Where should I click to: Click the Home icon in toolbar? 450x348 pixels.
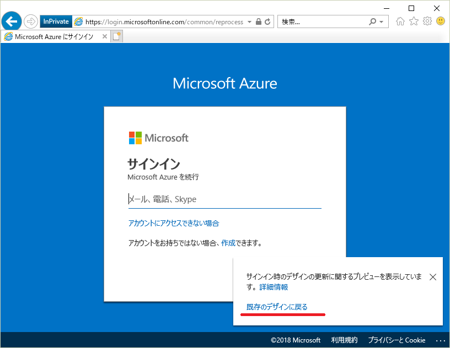click(400, 21)
